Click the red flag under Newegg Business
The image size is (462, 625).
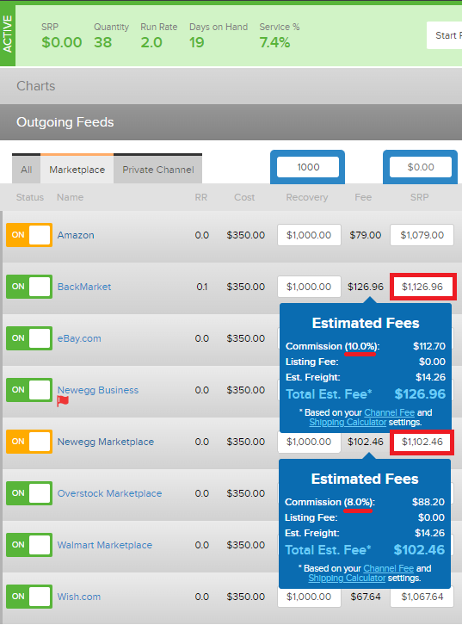tap(63, 401)
